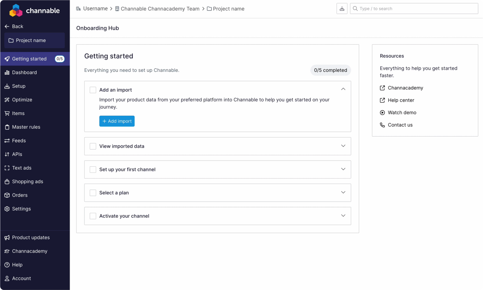Image resolution: width=483 pixels, height=290 pixels.
Task: Expand the Activate your channel step
Action: [x=343, y=216]
